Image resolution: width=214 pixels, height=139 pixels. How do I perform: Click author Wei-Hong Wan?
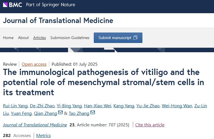coord(177,106)
